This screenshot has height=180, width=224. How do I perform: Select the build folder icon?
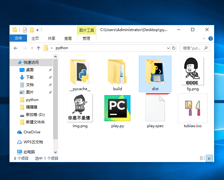[117, 72]
